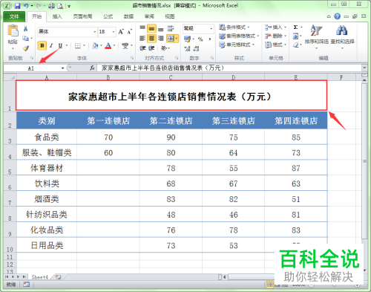This screenshot has width=371, height=292.
Task: Click the fill color paint bucket icon
Action: (x=95, y=45)
